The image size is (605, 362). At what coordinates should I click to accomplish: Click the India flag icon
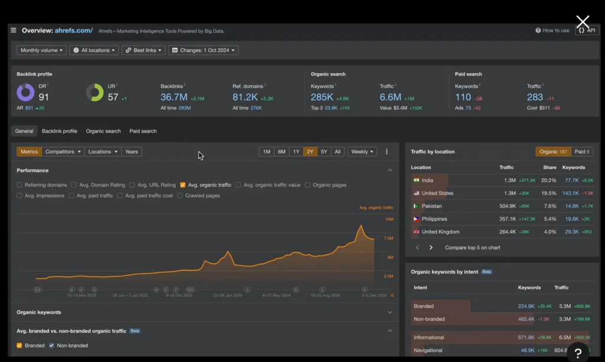click(x=417, y=180)
